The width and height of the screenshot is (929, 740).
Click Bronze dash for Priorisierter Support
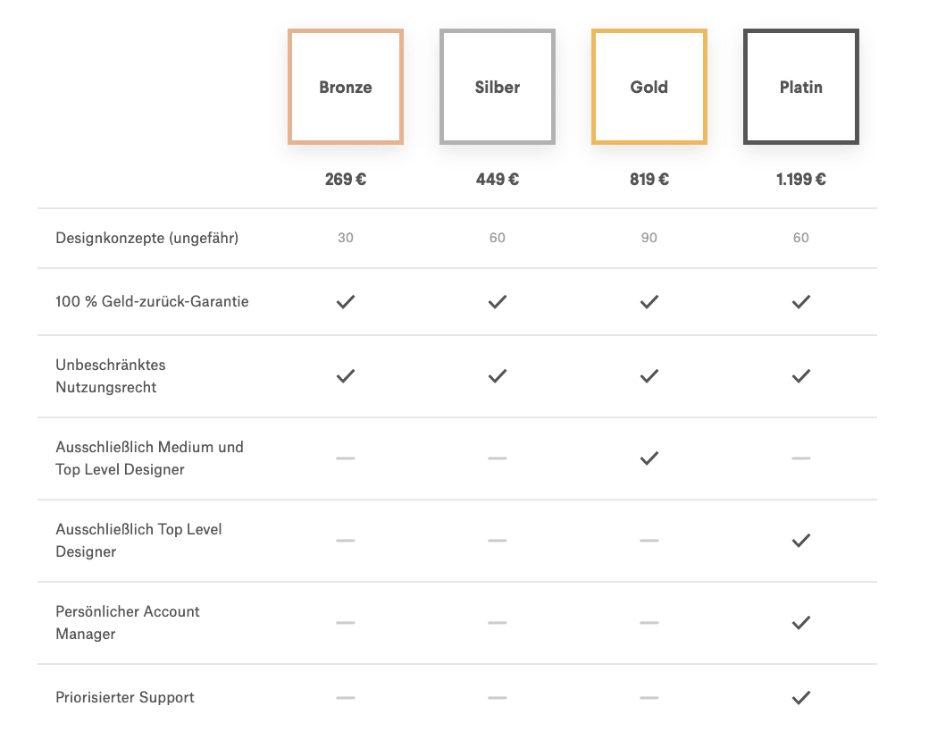pyautogui.click(x=346, y=698)
